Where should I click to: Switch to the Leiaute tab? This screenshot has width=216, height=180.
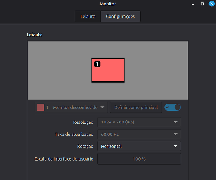click(x=88, y=17)
